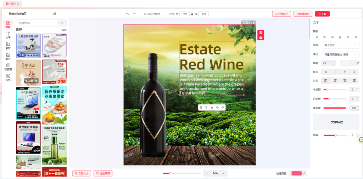Switch to the 我的 tab in sidebar
This screenshot has width=363, height=179.
click(8, 77)
